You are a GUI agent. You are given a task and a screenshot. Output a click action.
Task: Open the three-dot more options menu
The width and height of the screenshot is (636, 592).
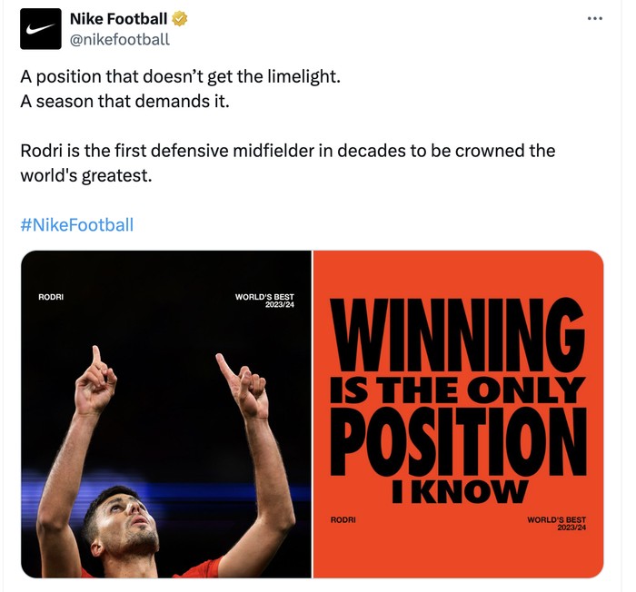[x=595, y=19]
